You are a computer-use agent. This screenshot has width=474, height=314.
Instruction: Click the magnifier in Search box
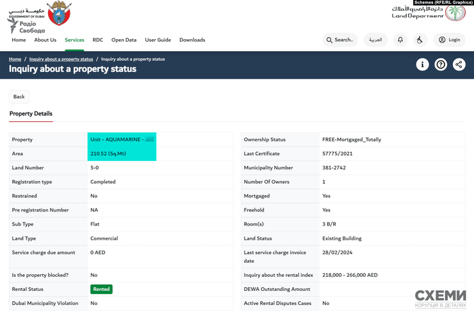329,40
